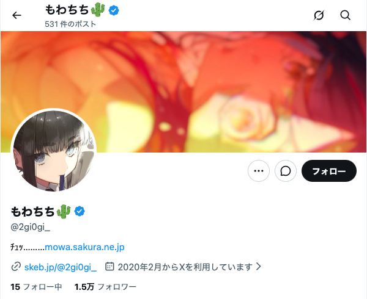Viewport: 367px width, 299px height.
Task: View the 1.5万 フォロワー followers list
Action: coord(105,287)
